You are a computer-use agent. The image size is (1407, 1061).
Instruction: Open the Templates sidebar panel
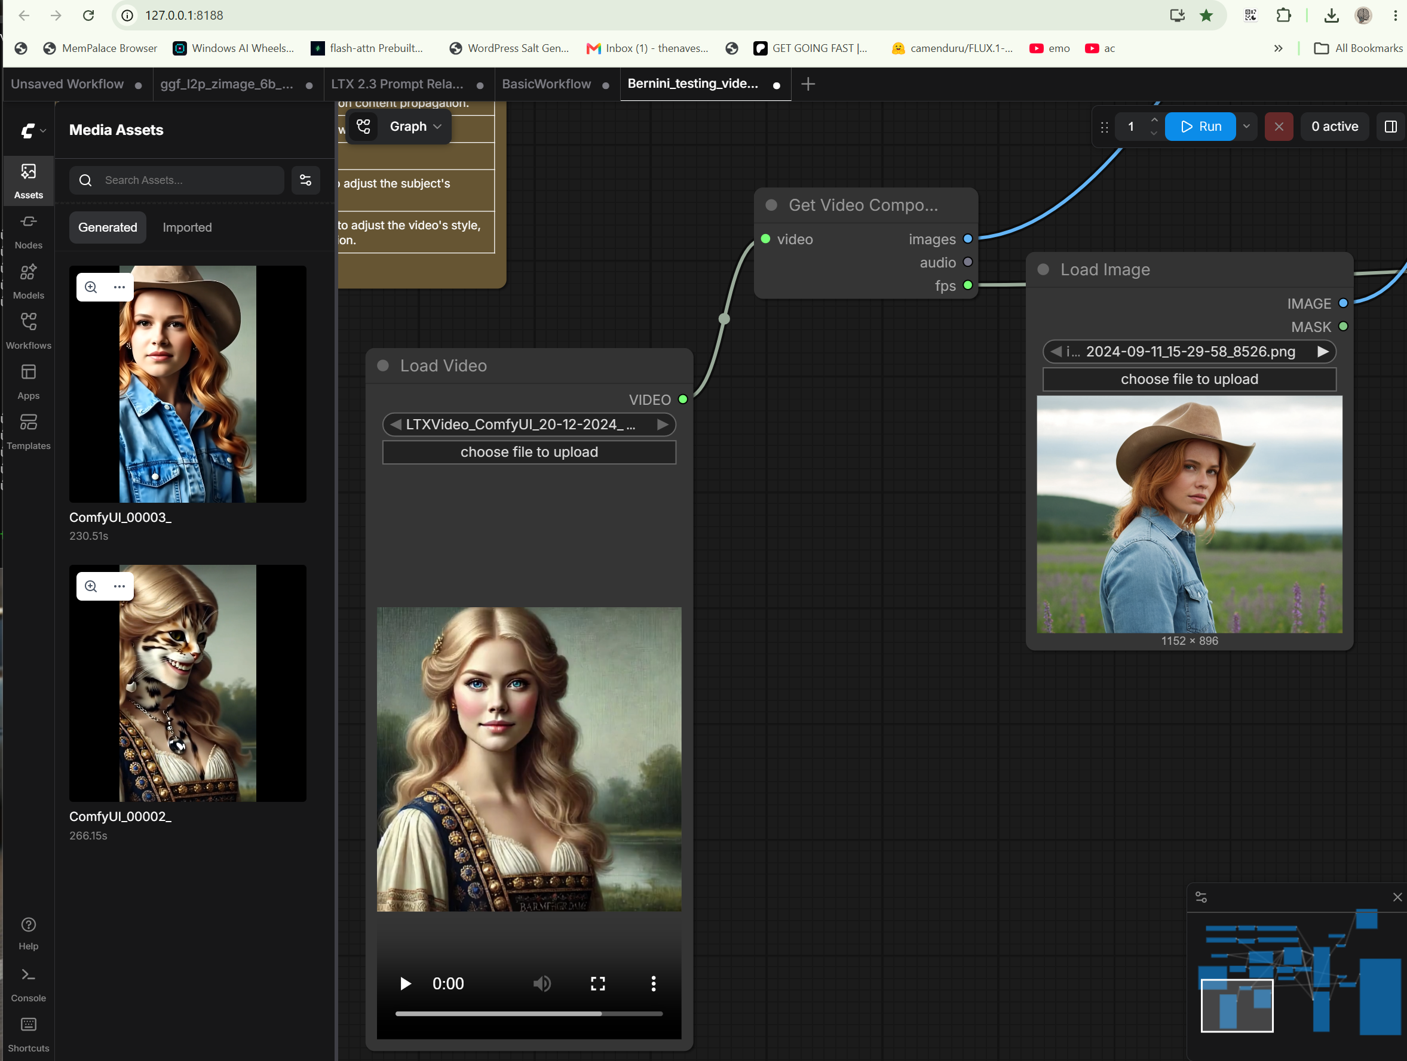tap(29, 432)
